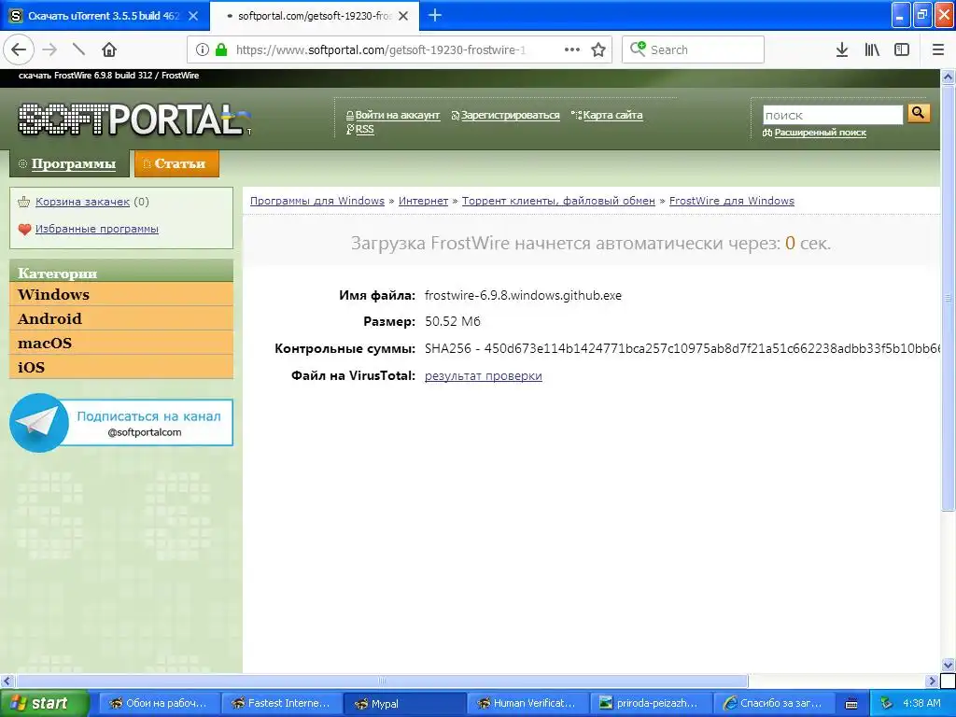Click the SHA256 checksum text
The image size is (956, 717).
pyautogui.click(x=682, y=348)
